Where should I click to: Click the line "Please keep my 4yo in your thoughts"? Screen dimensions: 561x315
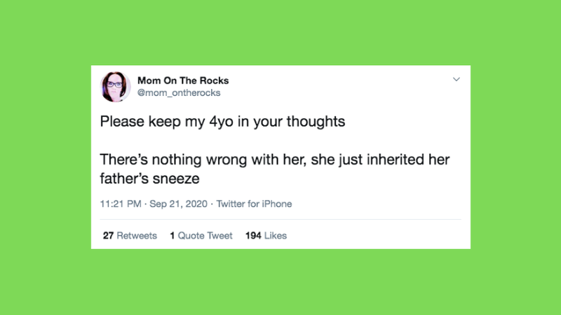click(x=223, y=122)
